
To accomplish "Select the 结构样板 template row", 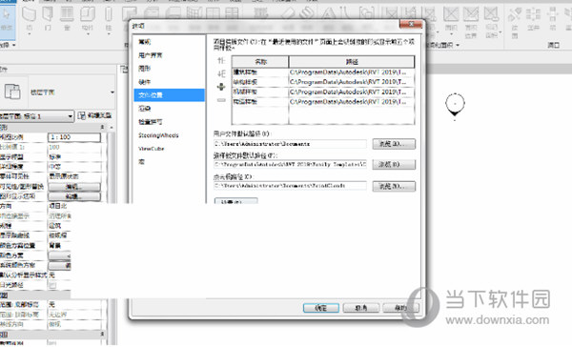I will tap(323, 82).
